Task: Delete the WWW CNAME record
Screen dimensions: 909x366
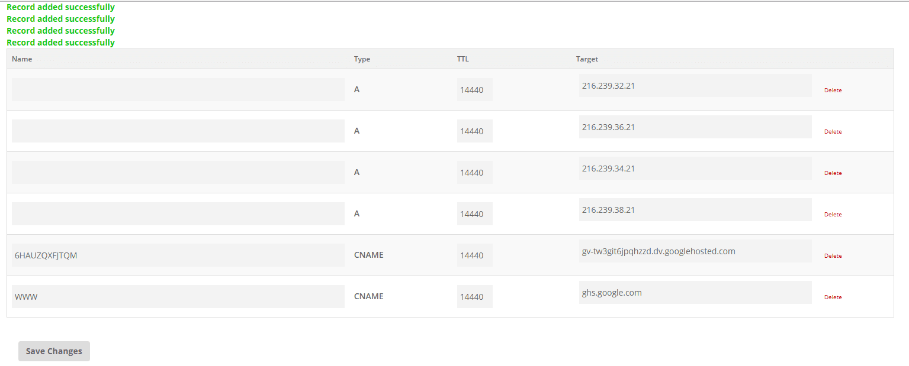Action: (x=833, y=297)
